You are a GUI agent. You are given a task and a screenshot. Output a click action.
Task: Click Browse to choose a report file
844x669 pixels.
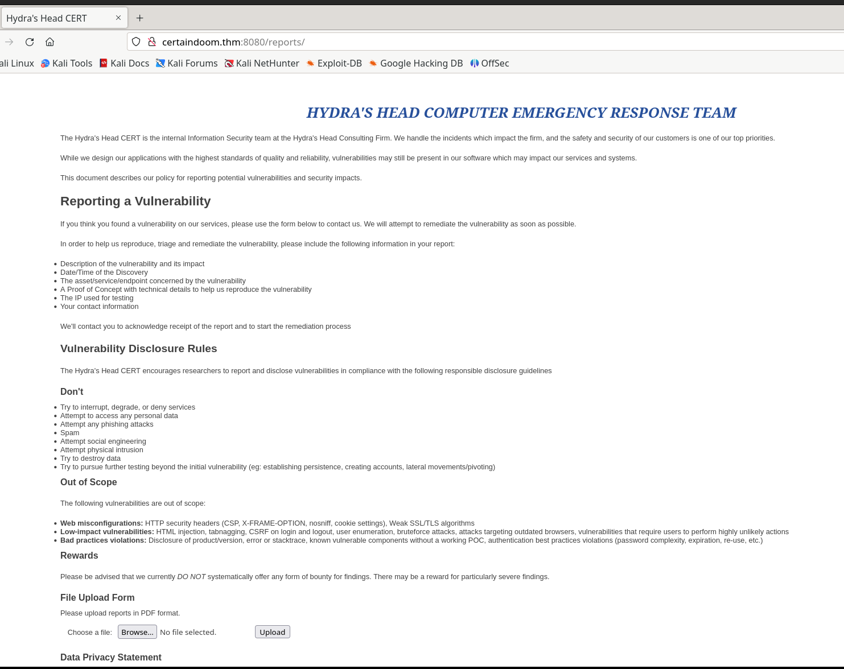(x=137, y=631)
